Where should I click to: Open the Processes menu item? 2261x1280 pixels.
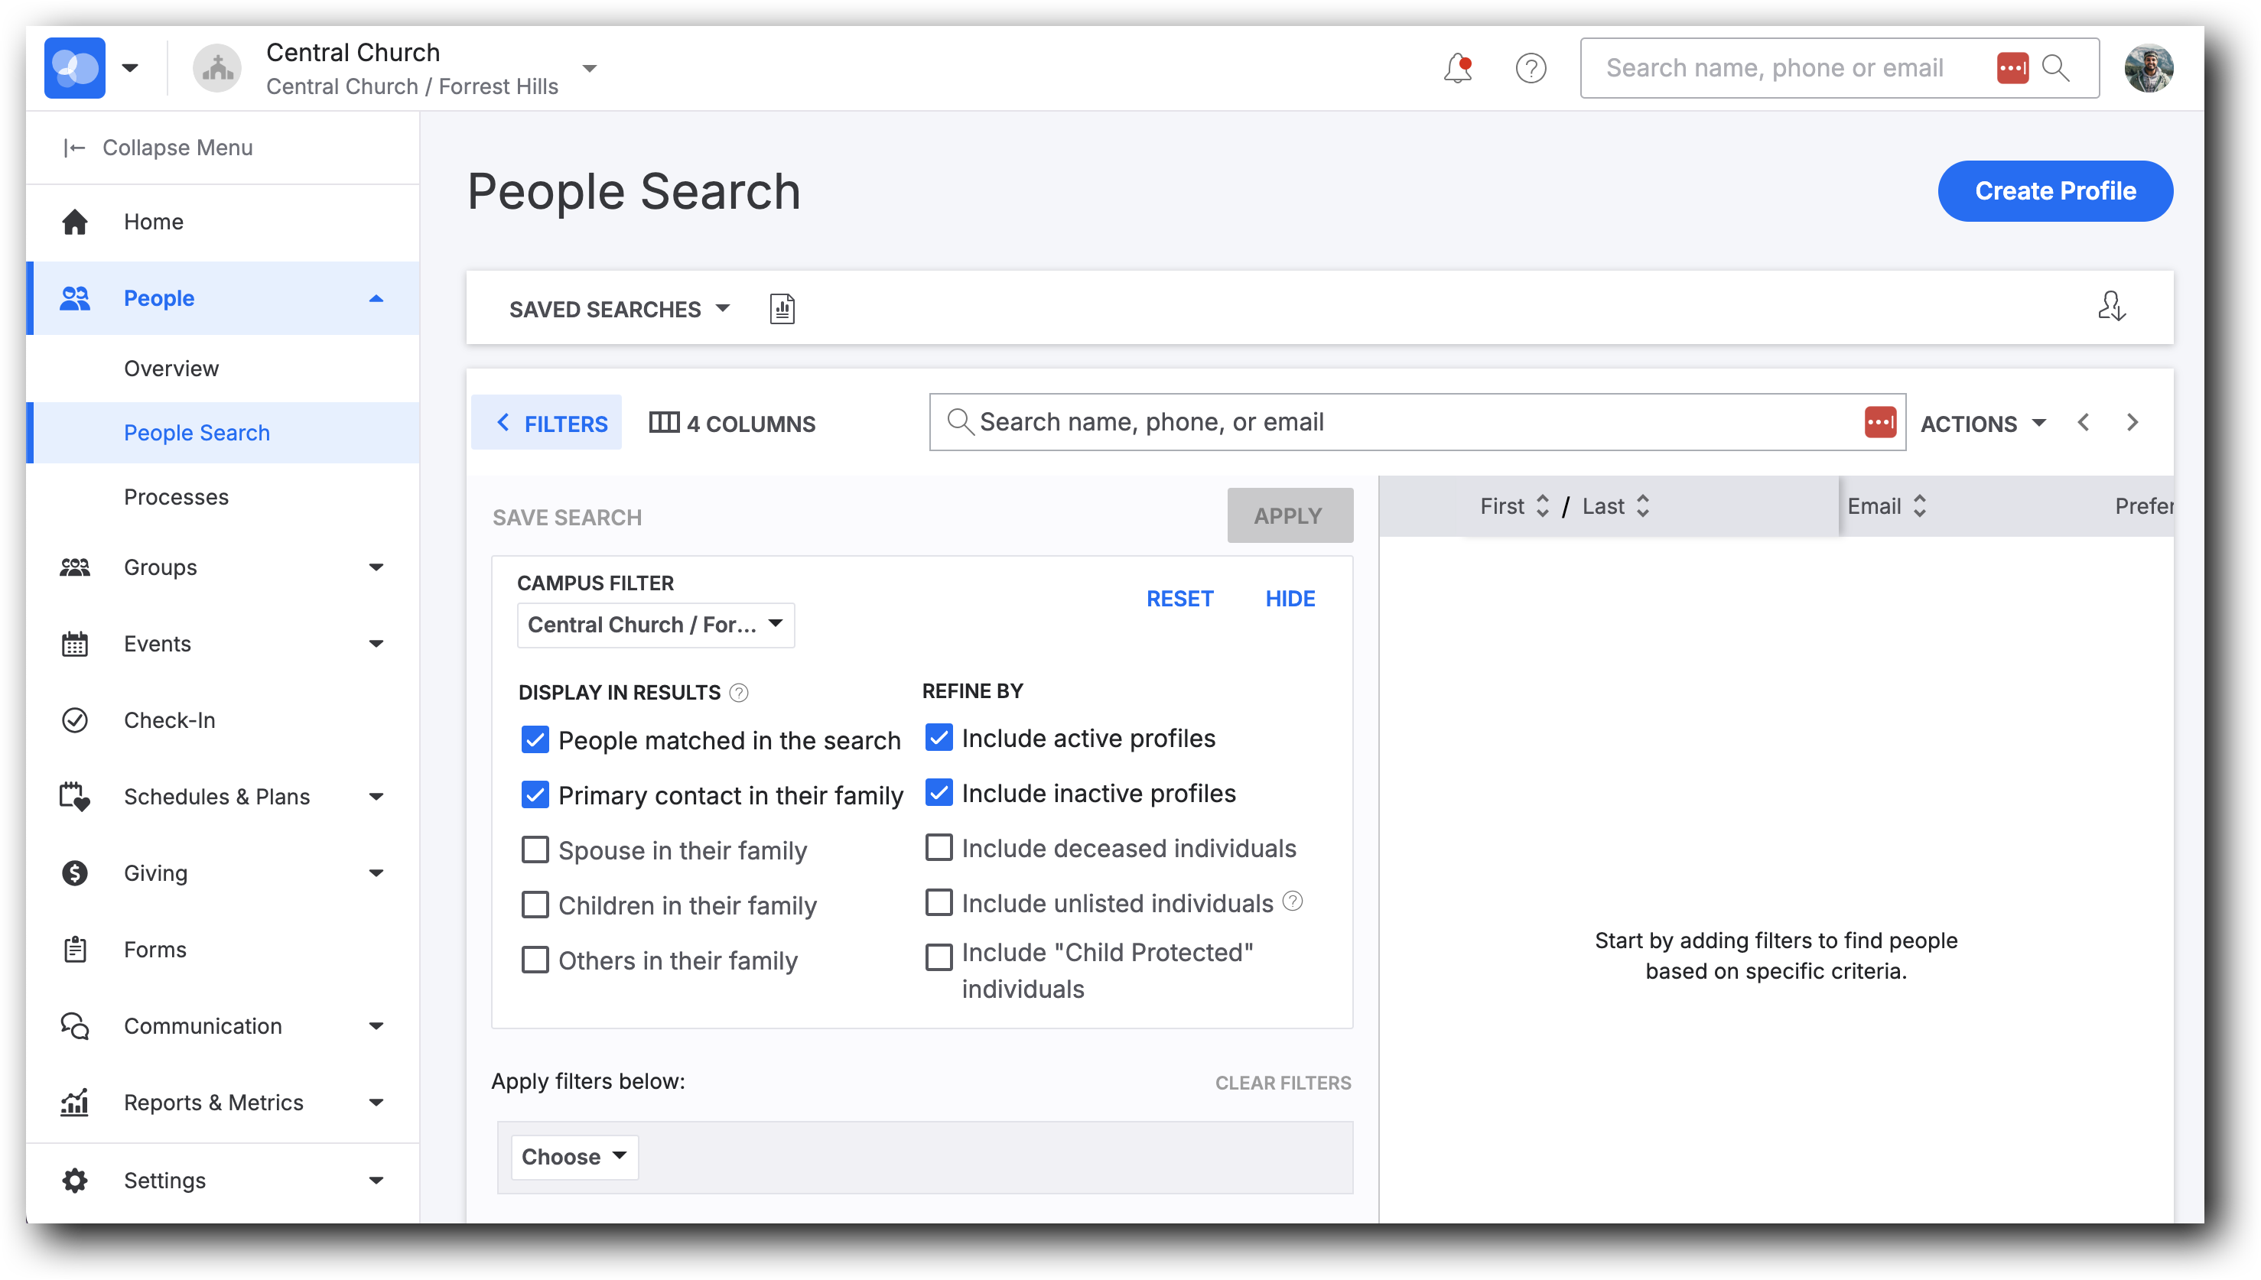(176, 497)
